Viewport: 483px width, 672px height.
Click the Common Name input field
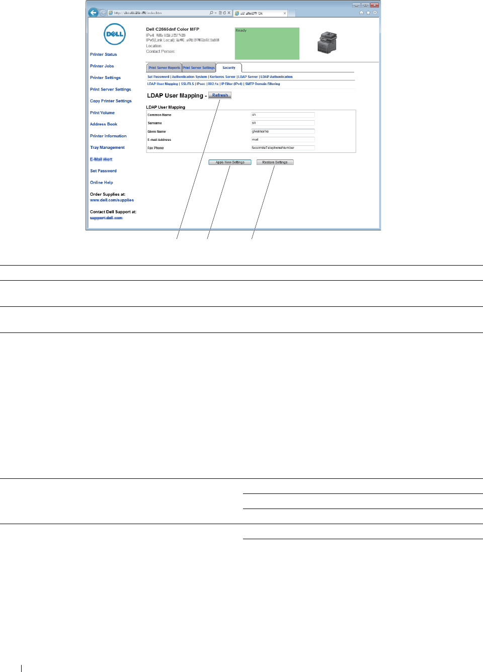283,115
